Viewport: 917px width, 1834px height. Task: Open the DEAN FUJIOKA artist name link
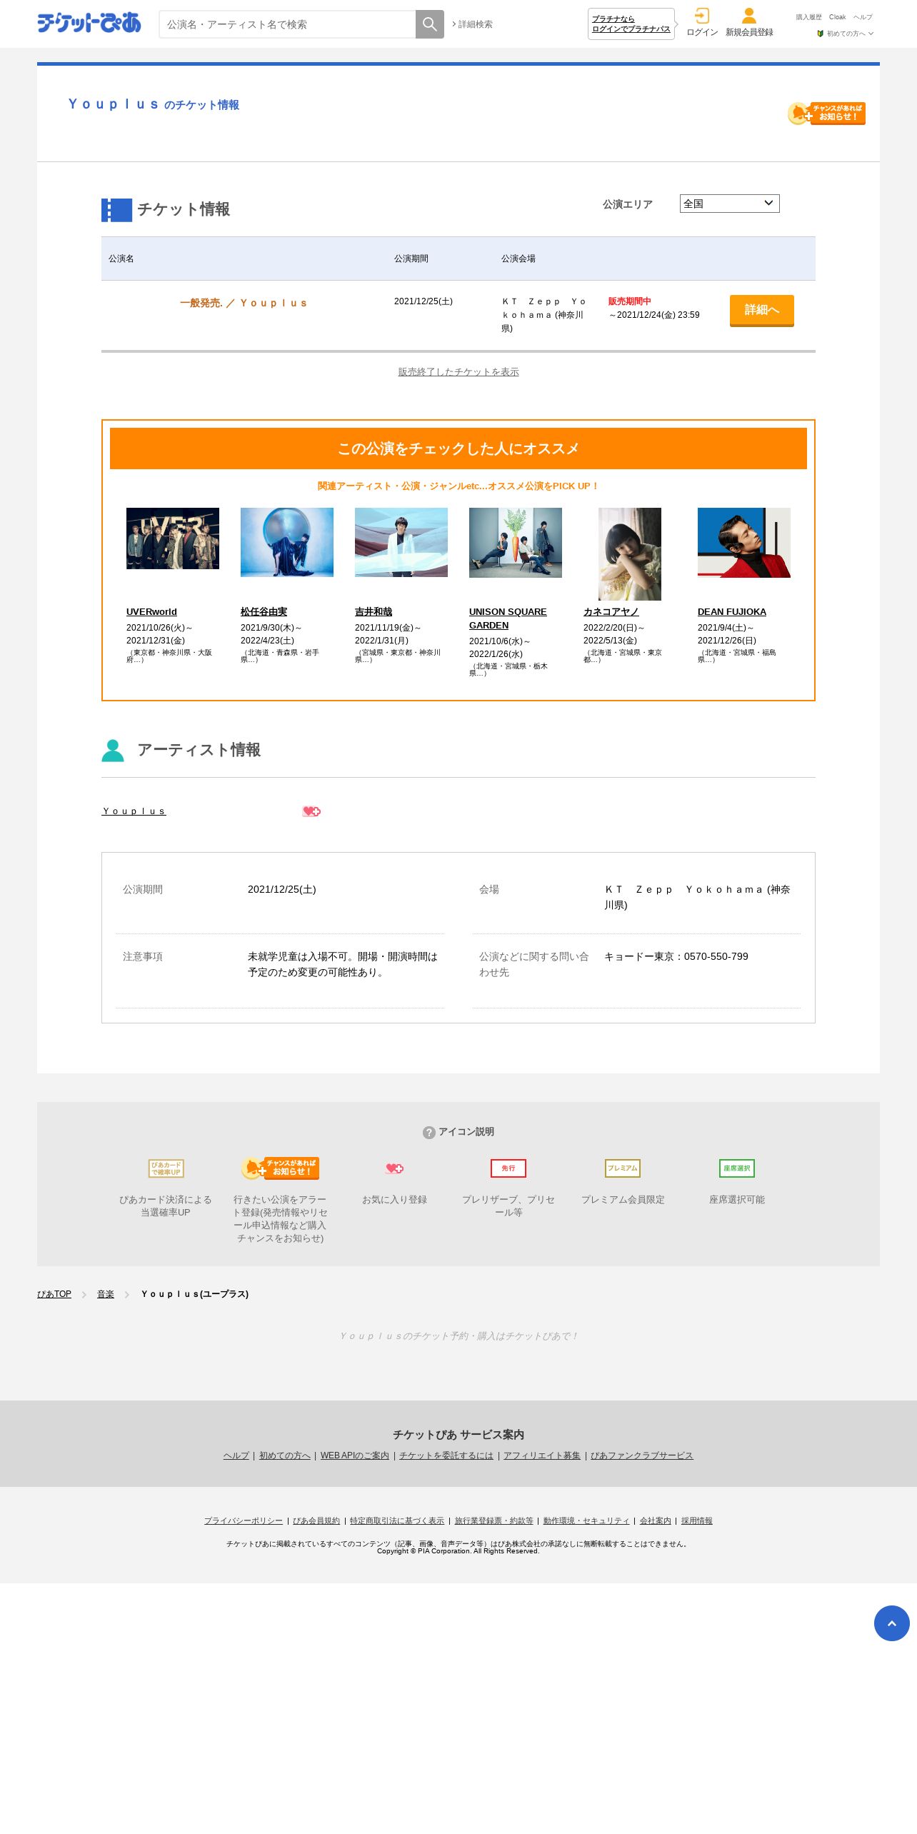coord(732,612)
